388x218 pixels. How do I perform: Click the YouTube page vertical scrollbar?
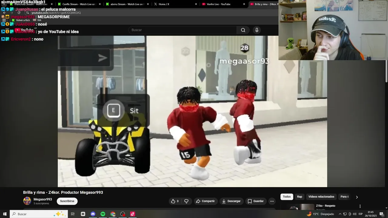pos(386,71)
